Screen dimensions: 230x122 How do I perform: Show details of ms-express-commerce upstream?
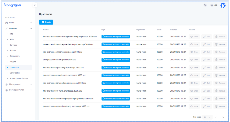(x=194, y=52)
